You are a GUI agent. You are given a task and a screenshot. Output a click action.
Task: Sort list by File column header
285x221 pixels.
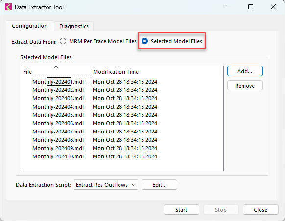56,72
